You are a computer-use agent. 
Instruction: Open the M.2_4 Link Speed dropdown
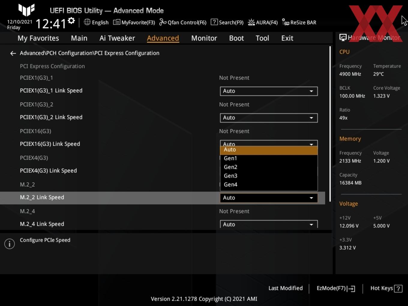pyautogui.click(x=269, y=224)
